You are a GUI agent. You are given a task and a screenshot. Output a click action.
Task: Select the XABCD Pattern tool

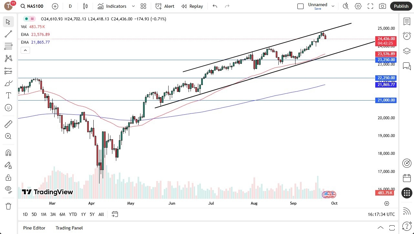(x=8, y=58)
